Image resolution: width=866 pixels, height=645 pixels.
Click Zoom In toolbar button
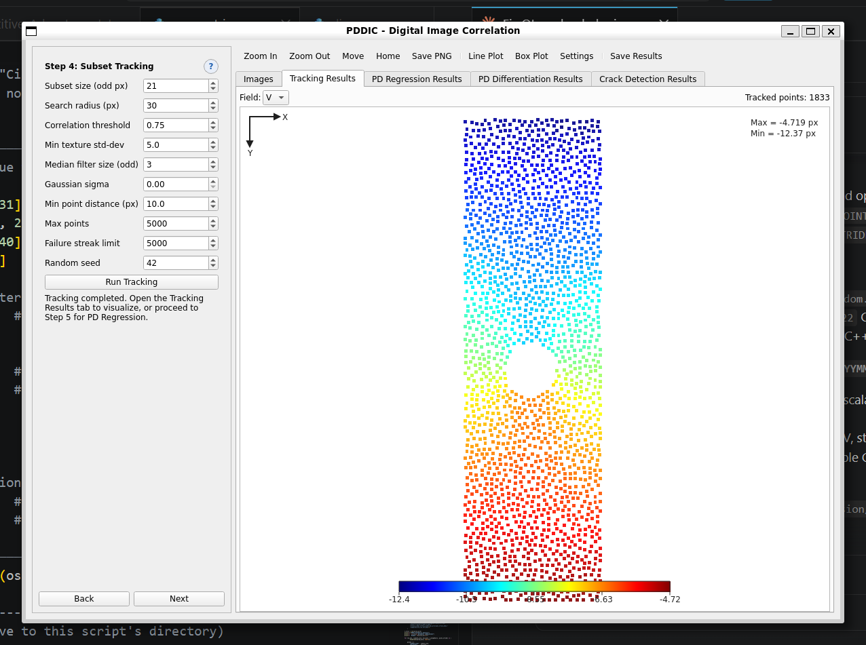[261, 56]
